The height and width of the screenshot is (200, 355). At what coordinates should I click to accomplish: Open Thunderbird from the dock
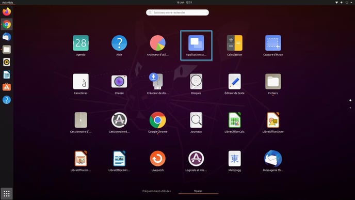[7, 37]
